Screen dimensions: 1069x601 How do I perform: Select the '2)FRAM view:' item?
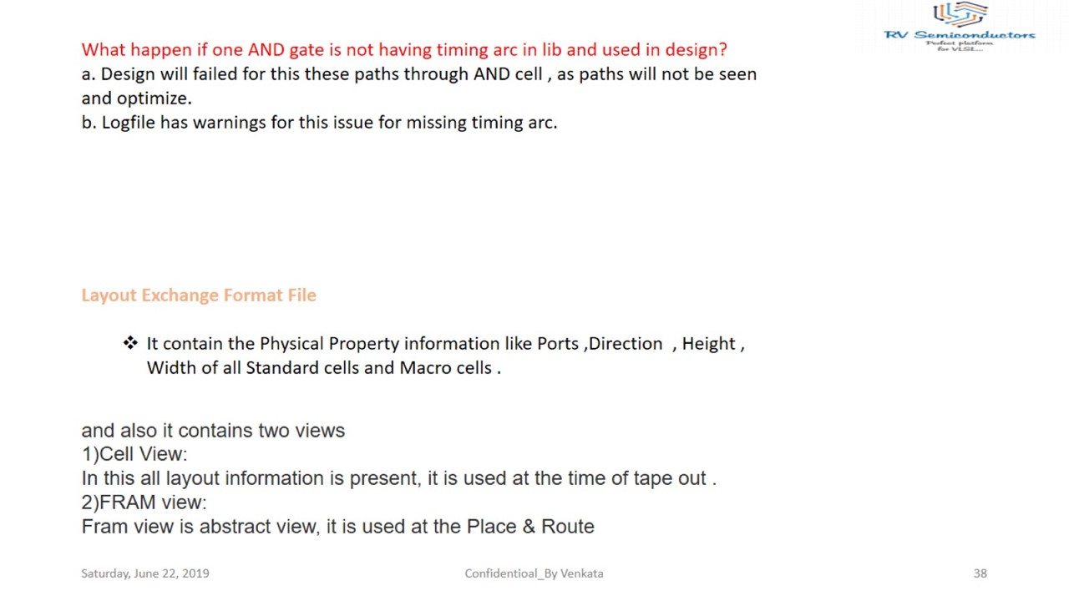click(x=144, y=503)
